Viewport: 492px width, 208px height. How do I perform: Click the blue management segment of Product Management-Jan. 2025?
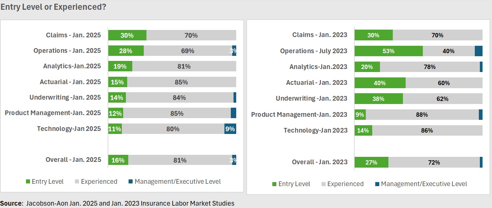tap(233, 113)
